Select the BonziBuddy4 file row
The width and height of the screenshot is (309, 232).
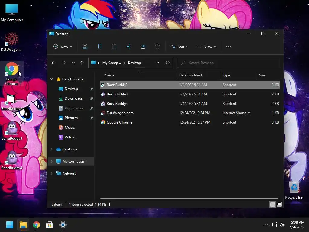(190, 104)
